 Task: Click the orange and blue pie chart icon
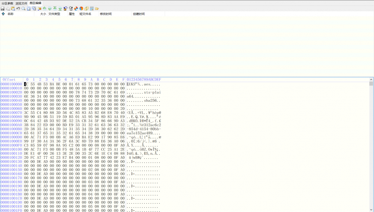tap(81, 9)
